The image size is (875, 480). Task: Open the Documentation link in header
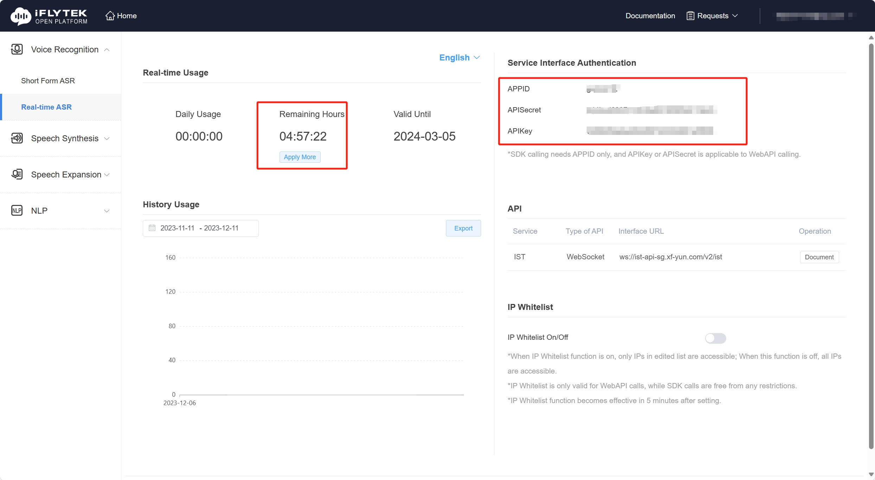pos(650,16)
